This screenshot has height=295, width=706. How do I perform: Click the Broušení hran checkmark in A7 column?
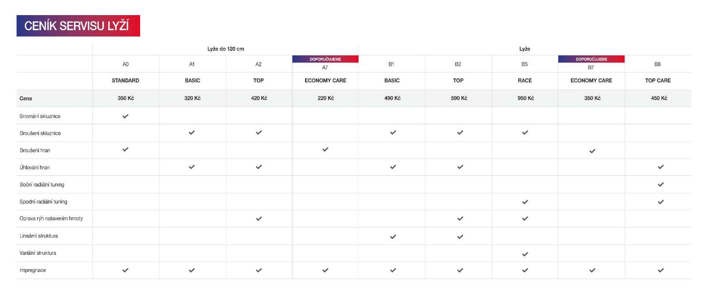326,149
